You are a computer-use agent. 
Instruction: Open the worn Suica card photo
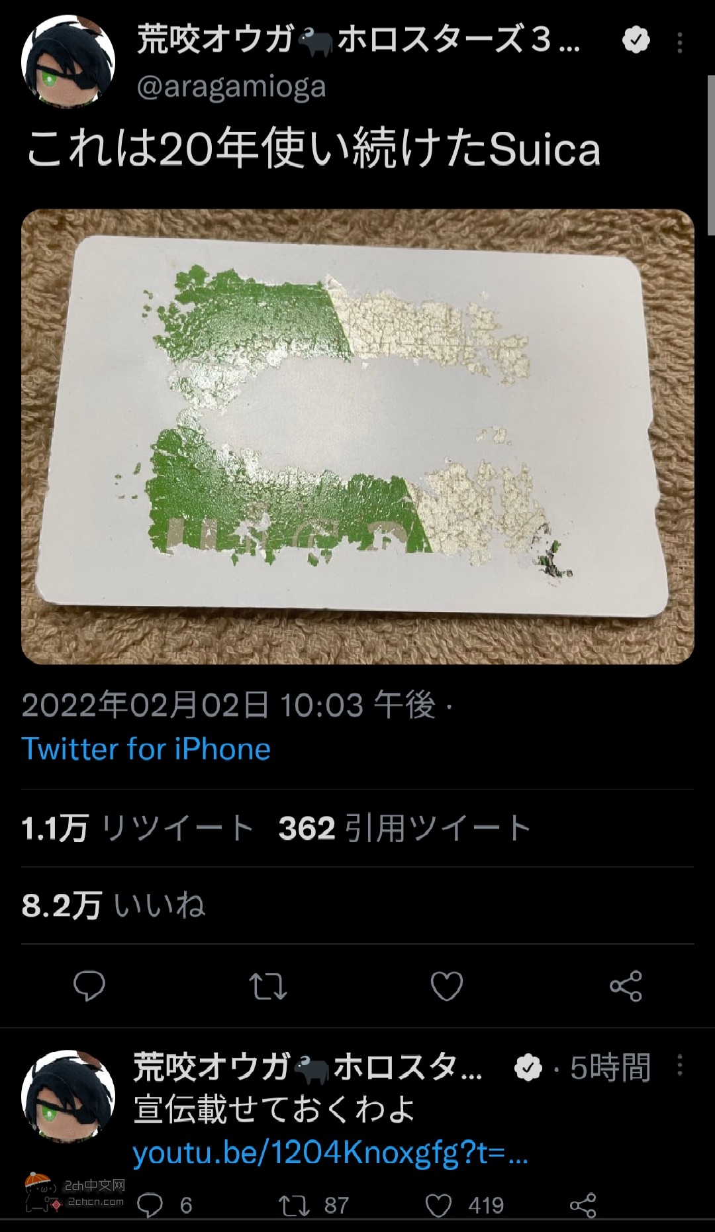(358, 436)
